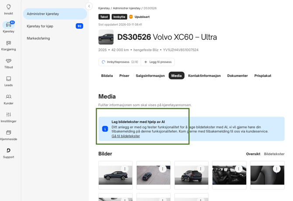Switch to the Kontaktinformasjon tab
Viewport: 293px width, 201px height.
[204, 76]
